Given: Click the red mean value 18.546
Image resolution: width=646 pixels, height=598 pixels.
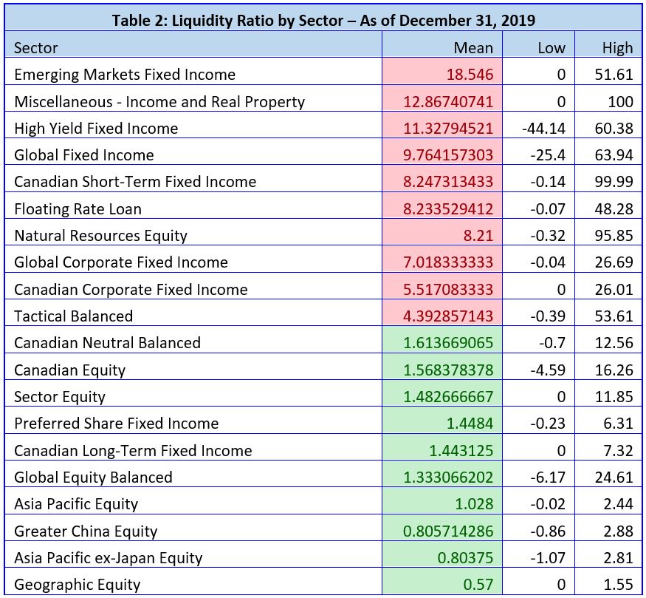Looking at the screenshot, I should 470,75.
